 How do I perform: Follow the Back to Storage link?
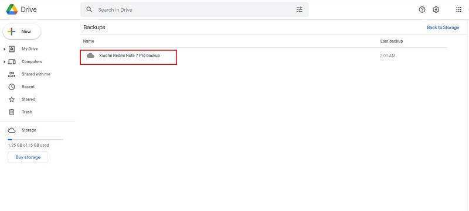coord(443,27)
